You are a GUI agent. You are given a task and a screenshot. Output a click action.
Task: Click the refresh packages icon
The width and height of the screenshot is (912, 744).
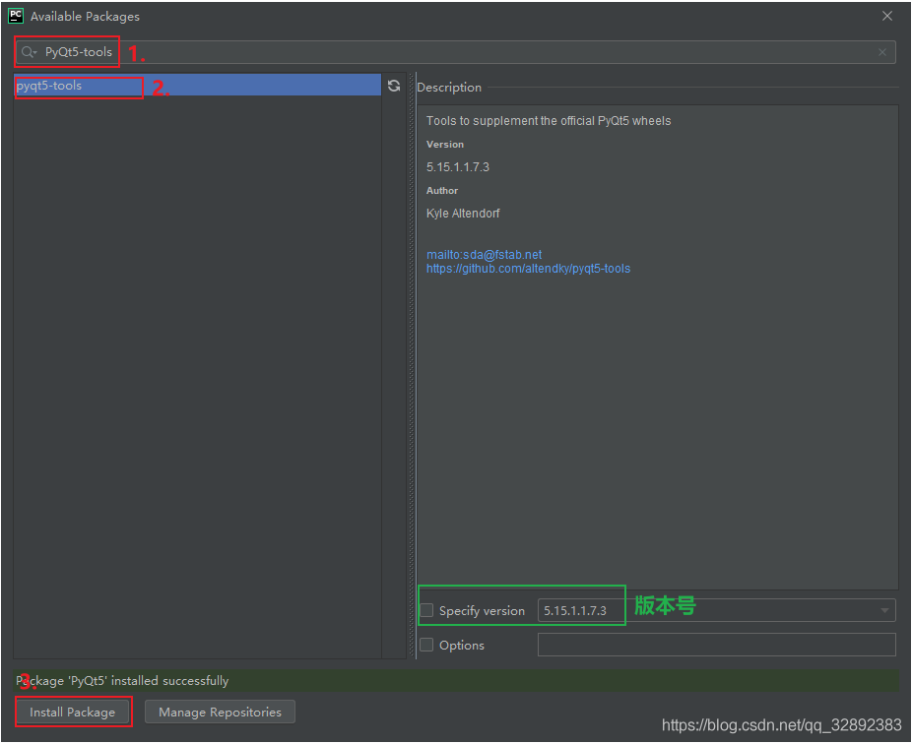[x=394, y=86]
